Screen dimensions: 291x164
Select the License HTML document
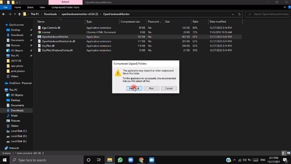(x=46, y=32)
